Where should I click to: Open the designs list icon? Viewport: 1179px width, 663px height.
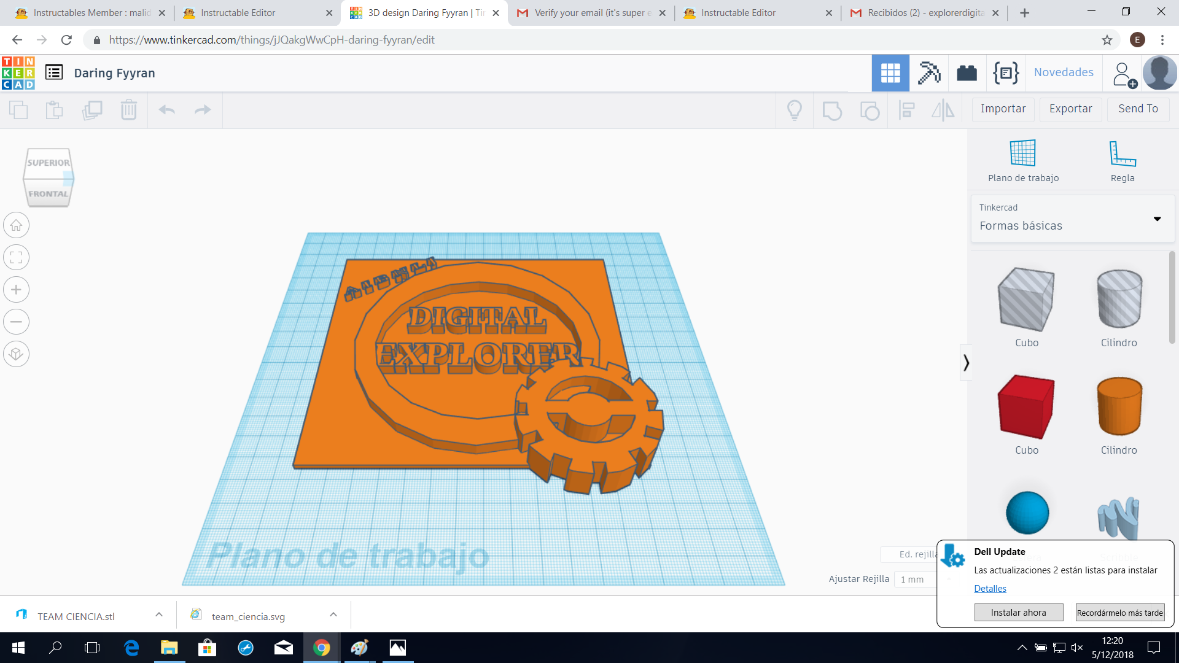[x=54, y=72]
